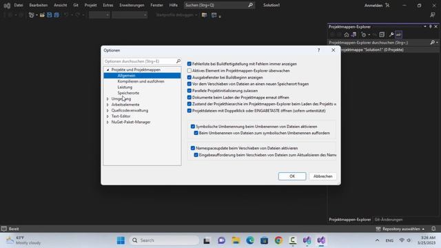
Task: Switch views icon in Projektmappen-Explorer
Action: click(x=353, y=34)
